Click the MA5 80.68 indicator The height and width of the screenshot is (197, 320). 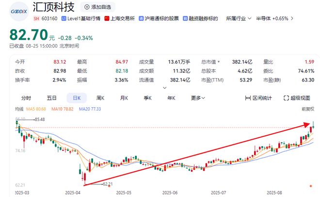pos(36,109)
